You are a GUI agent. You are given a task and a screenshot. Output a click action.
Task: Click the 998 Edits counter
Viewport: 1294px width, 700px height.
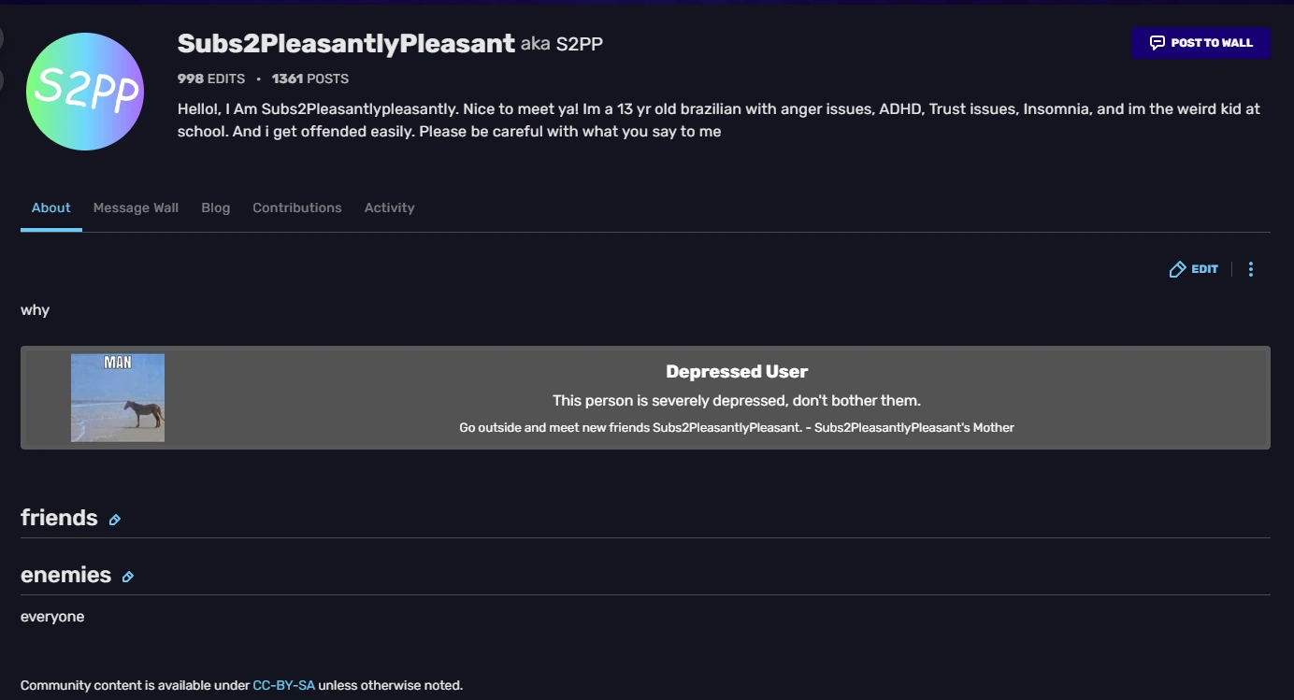pos(211,79)
